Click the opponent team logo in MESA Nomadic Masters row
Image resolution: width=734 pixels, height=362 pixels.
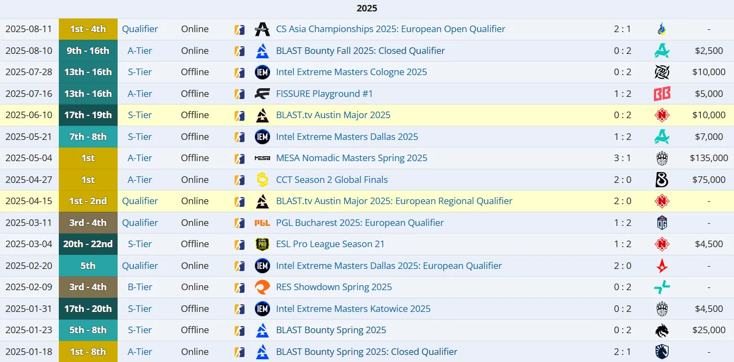click(662, 158)
